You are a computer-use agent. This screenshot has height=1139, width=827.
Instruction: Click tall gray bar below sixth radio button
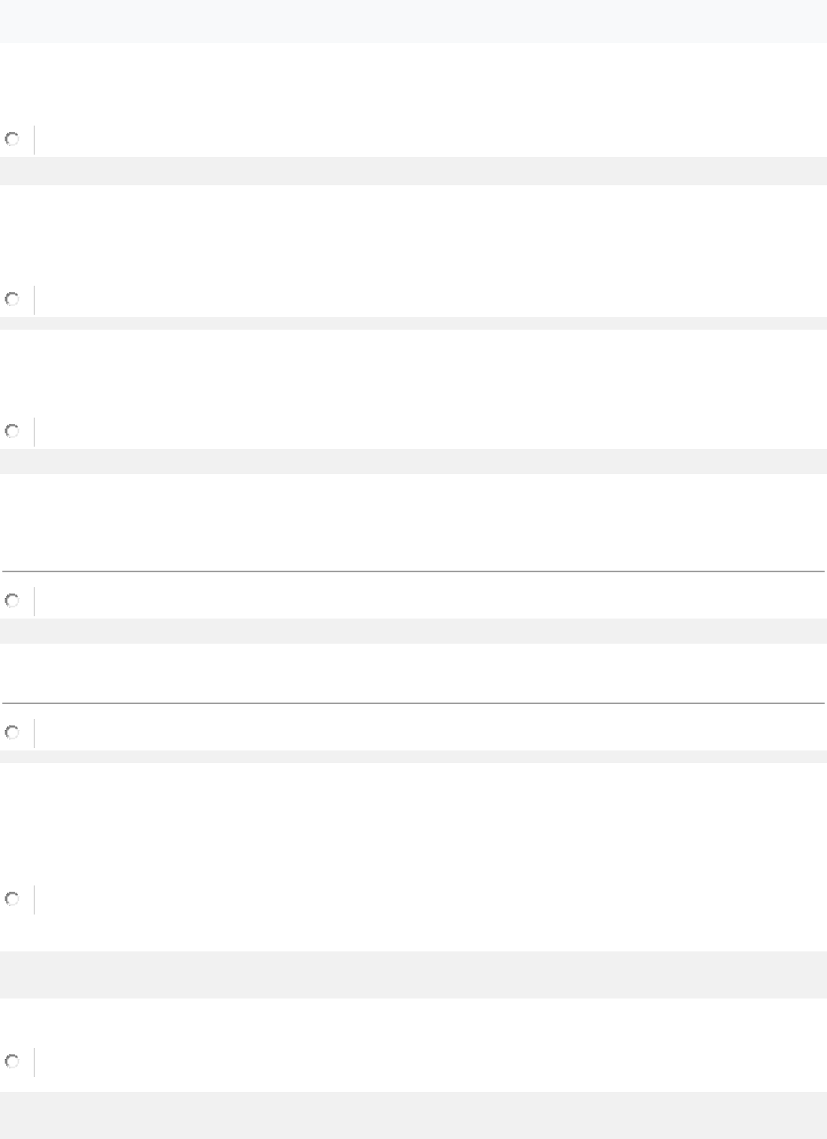click(413, 974)
